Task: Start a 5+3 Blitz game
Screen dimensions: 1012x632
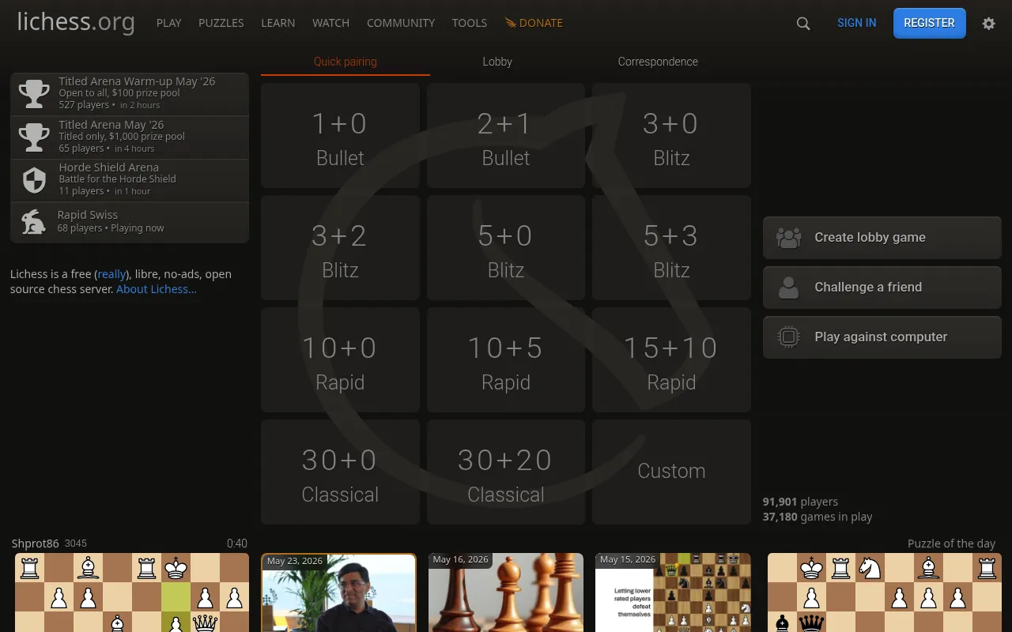Action: click(x=671, y=248)
